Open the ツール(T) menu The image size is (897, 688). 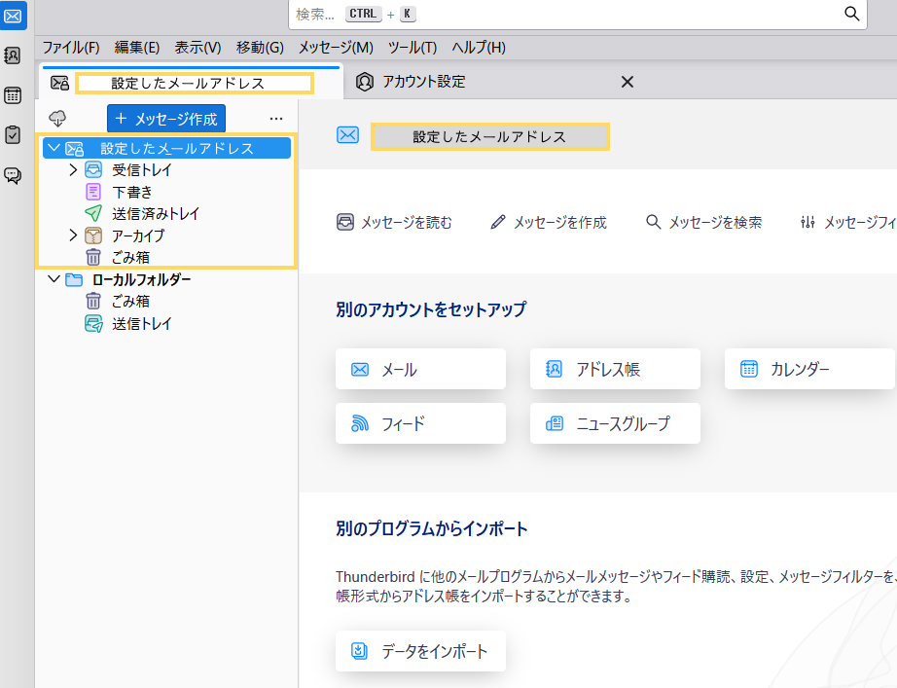click(413, 47)
